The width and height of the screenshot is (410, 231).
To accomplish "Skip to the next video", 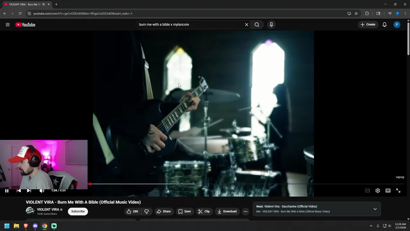I will coord(29,191).
